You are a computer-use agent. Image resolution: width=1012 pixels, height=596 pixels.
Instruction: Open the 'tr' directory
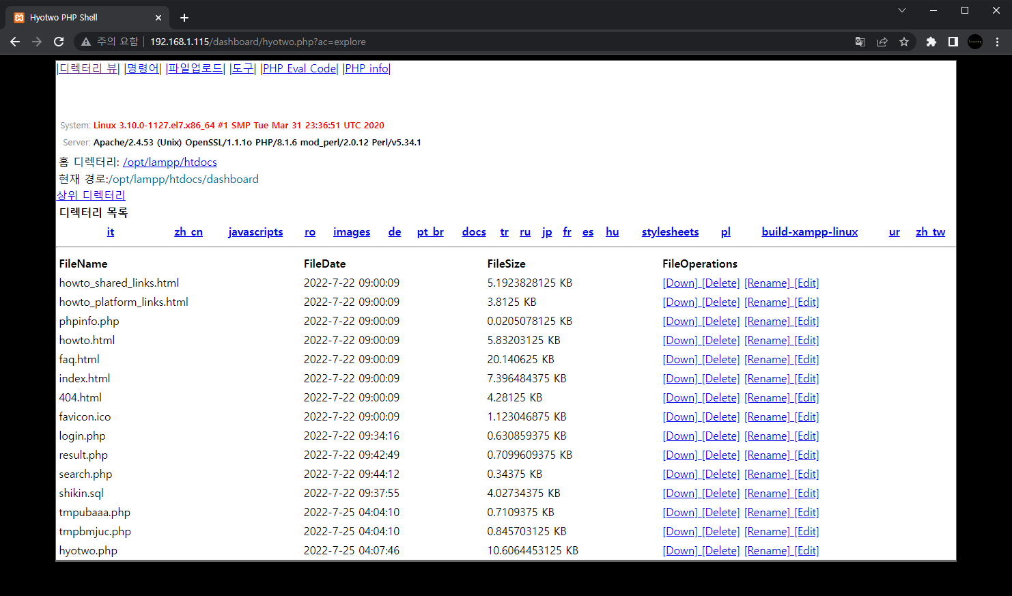504,232
